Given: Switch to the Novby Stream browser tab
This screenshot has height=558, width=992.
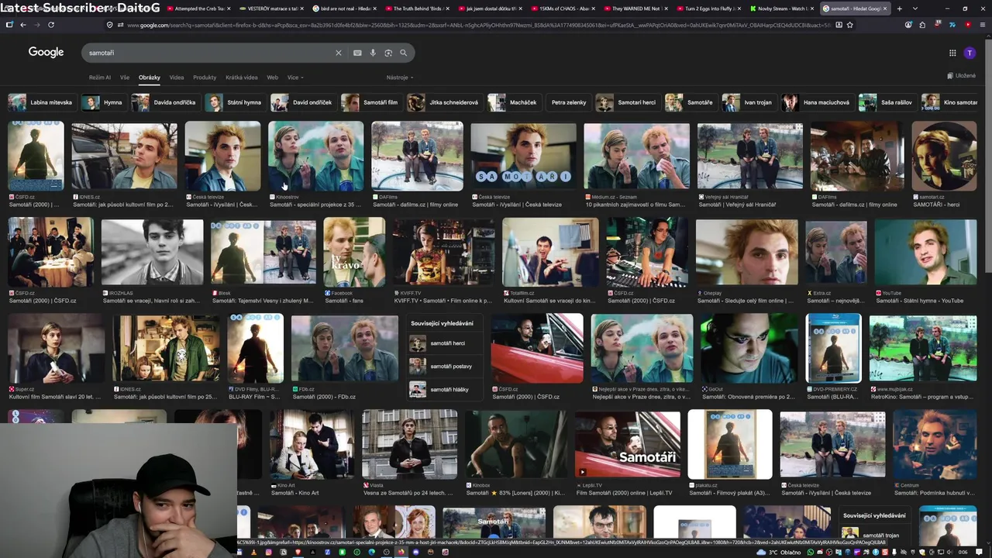Looking at the screenshot, I should 783,9.
